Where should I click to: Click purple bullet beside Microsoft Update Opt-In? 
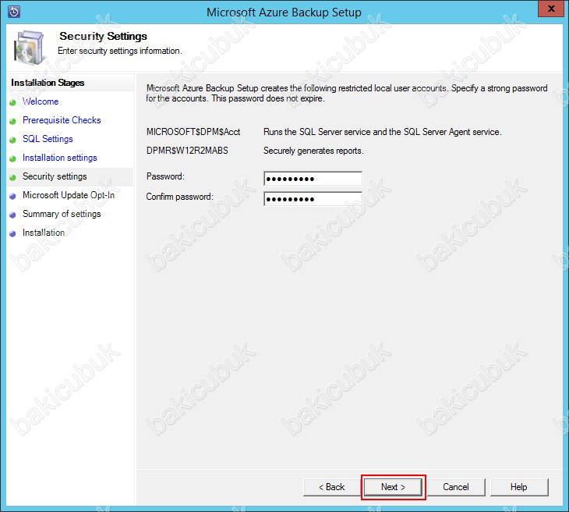click(12, 196)
